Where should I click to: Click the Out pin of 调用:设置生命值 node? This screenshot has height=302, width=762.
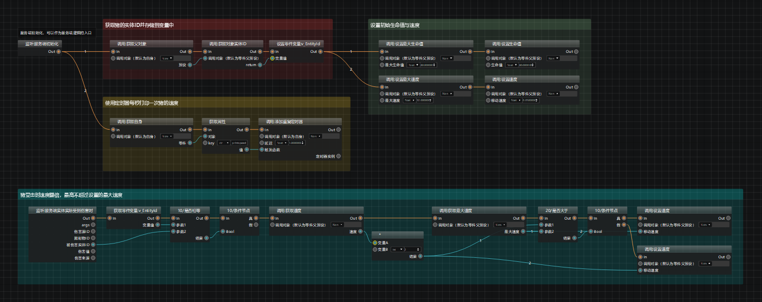pos(576,51)
